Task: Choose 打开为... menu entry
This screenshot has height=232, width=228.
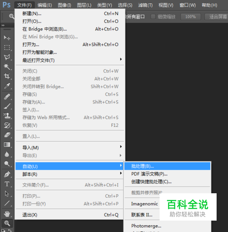Action: pyautogui.click(x=70, y=45)
